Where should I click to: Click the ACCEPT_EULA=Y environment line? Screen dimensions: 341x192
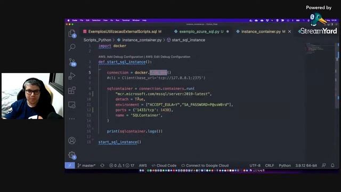[174, 105]
